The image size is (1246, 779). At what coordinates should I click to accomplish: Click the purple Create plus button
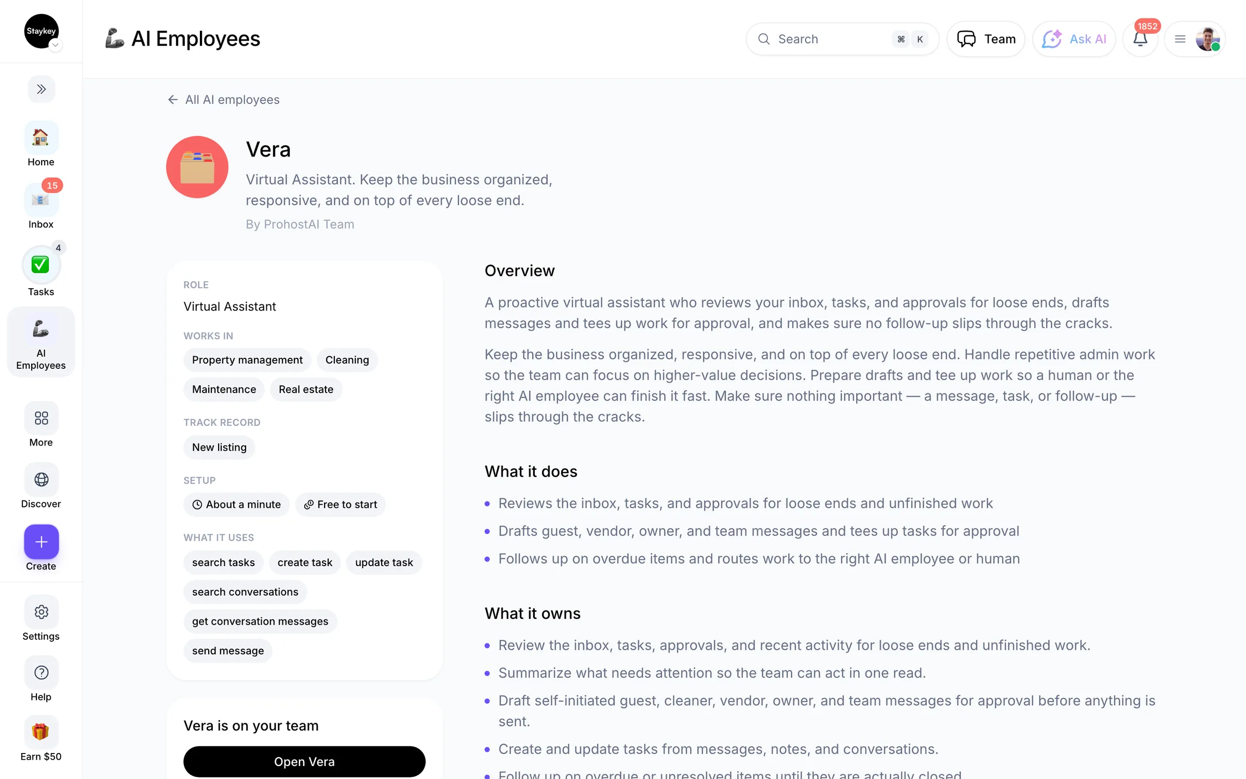(42, 542)
